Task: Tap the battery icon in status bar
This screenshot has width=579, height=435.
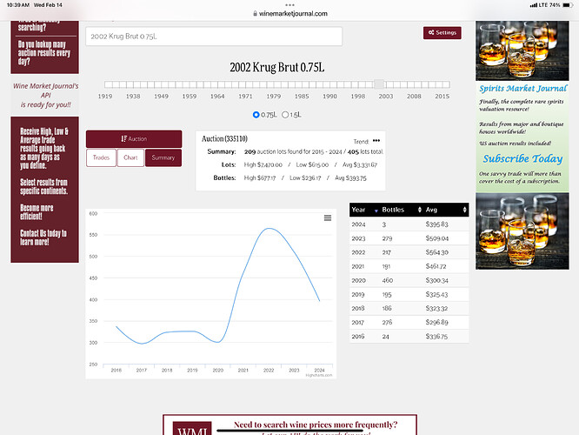Action: [568, 5]
